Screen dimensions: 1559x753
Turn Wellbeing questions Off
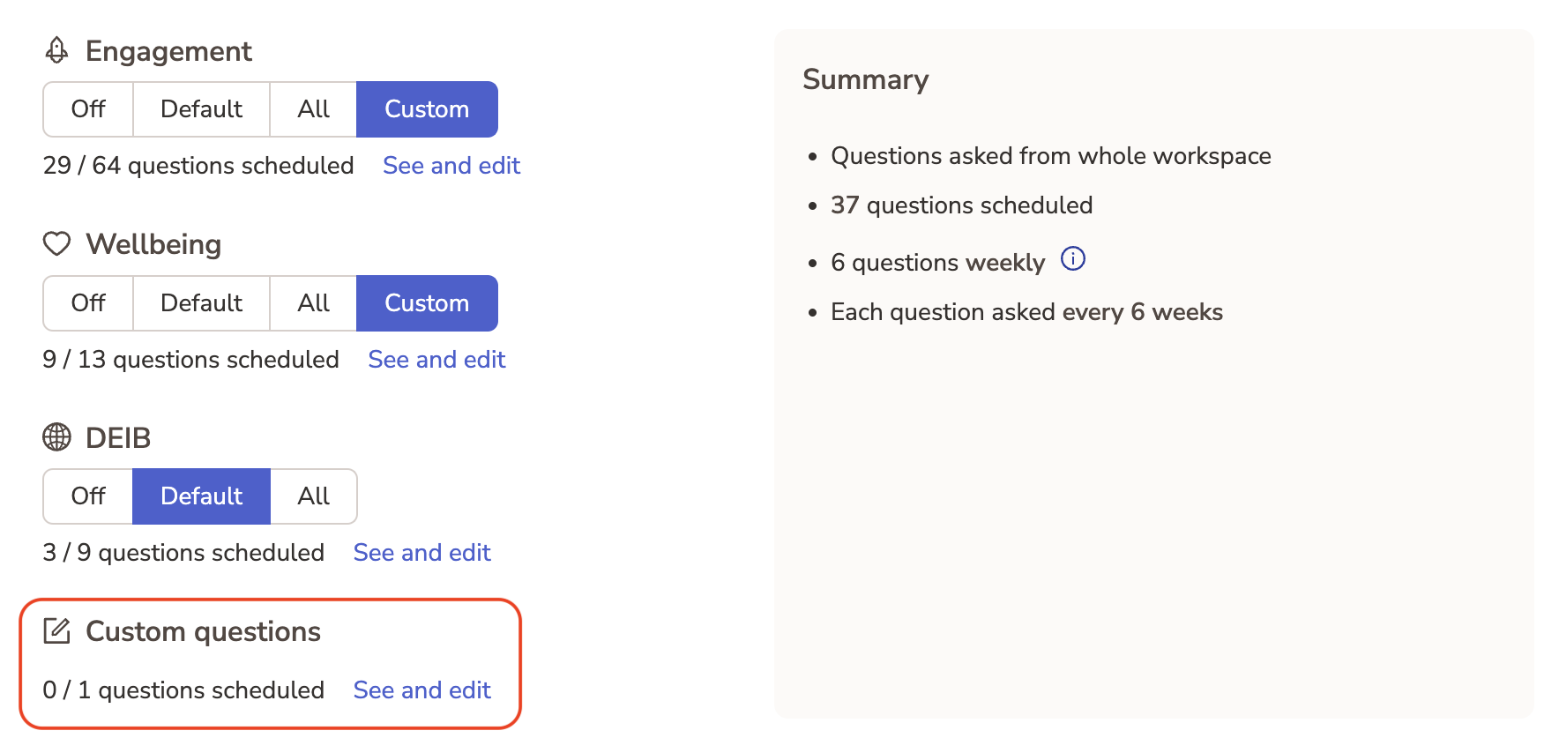[x=88, y=303]
